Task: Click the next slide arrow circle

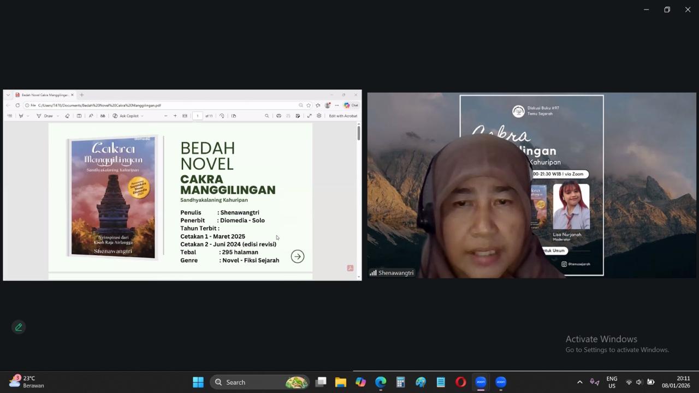Action: click(x=298, y=257)
